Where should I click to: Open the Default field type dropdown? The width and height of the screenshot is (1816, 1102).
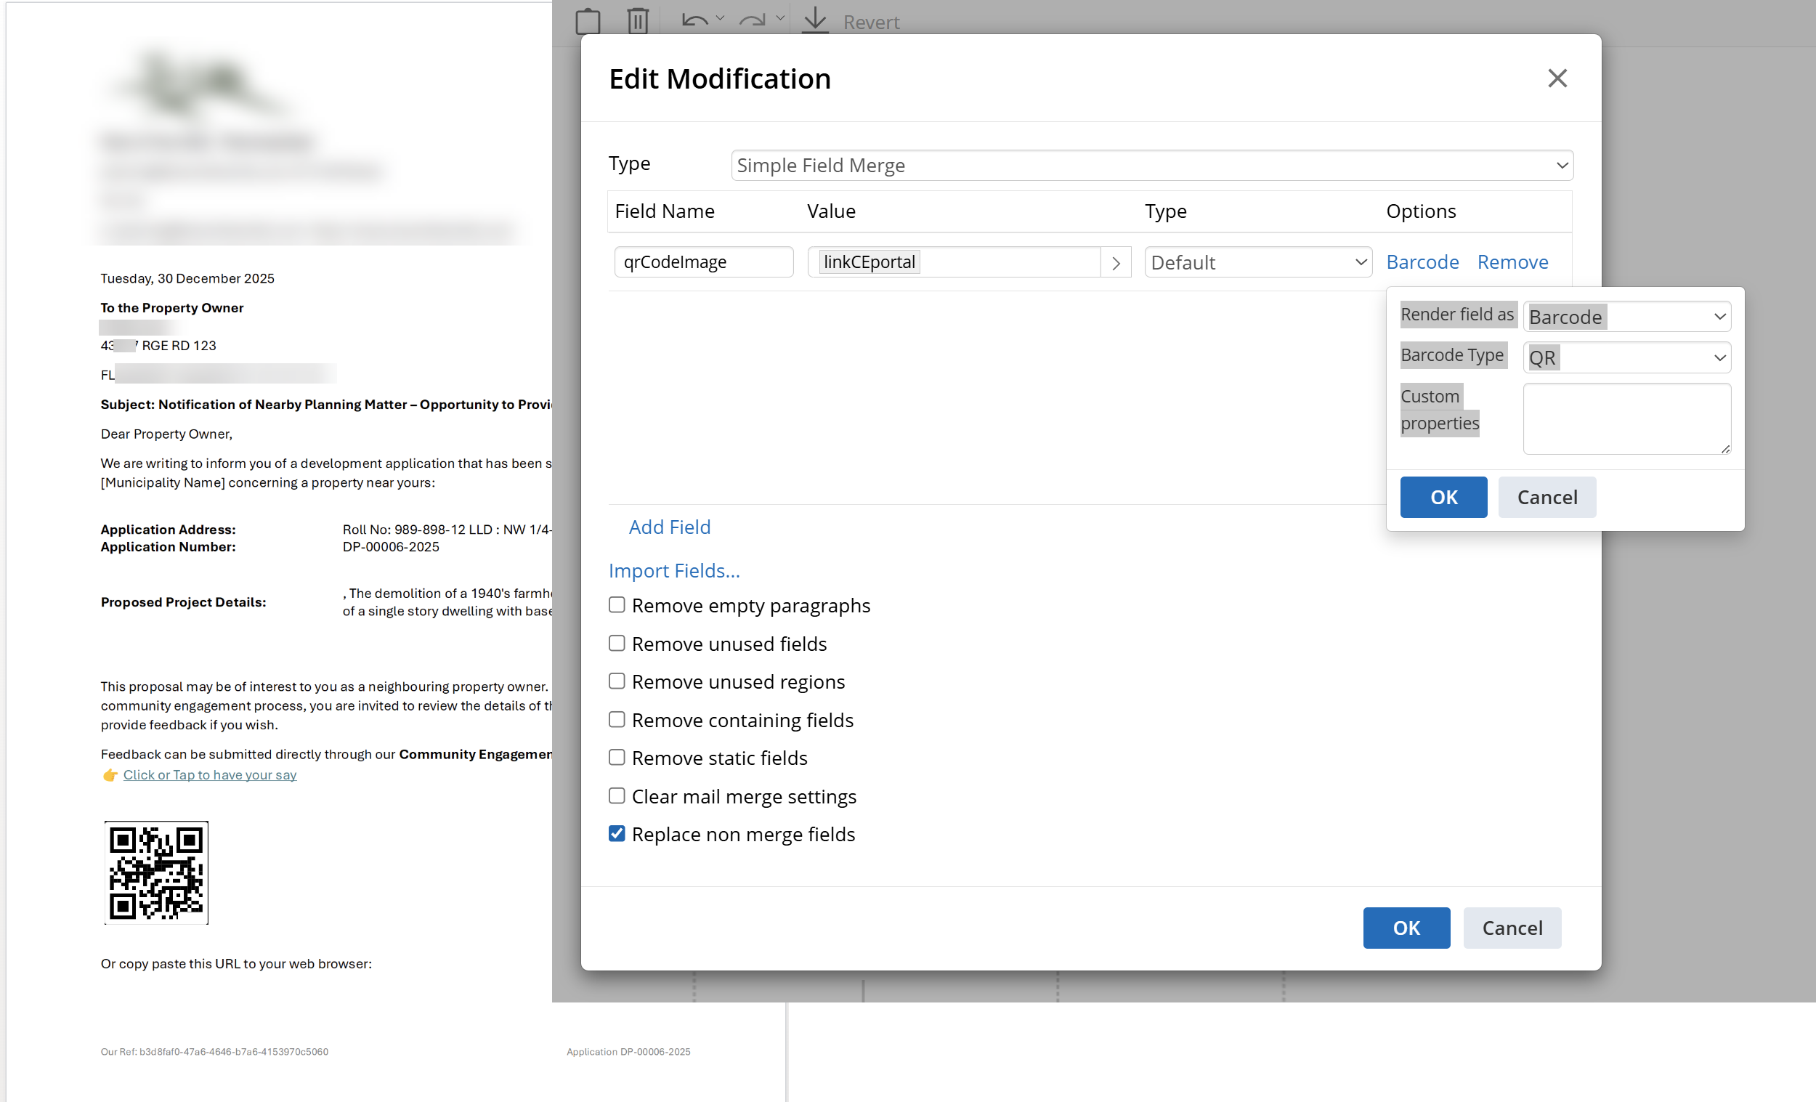[1257, 262]
